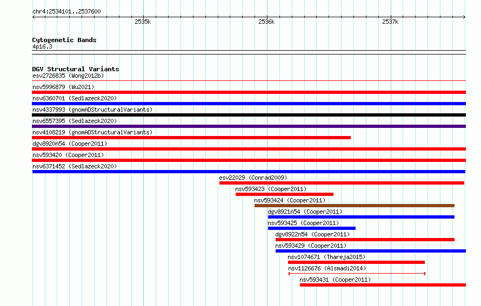The height and width of the screenshot is (306, 481).
Task: Open nsv593423 (Cooper2011) label
Action: [x=271, y=189]
